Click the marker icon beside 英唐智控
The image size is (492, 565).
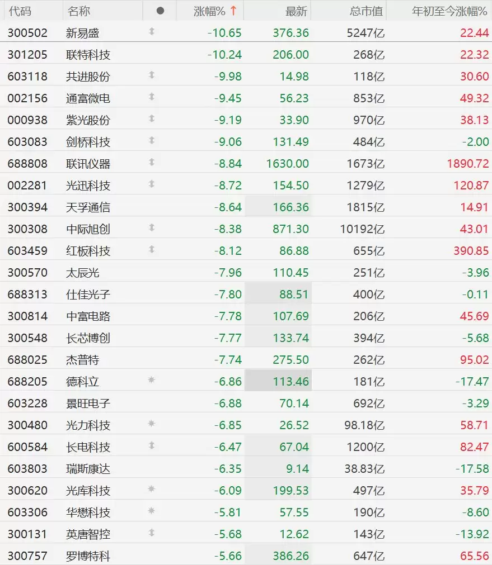[152, 533]
